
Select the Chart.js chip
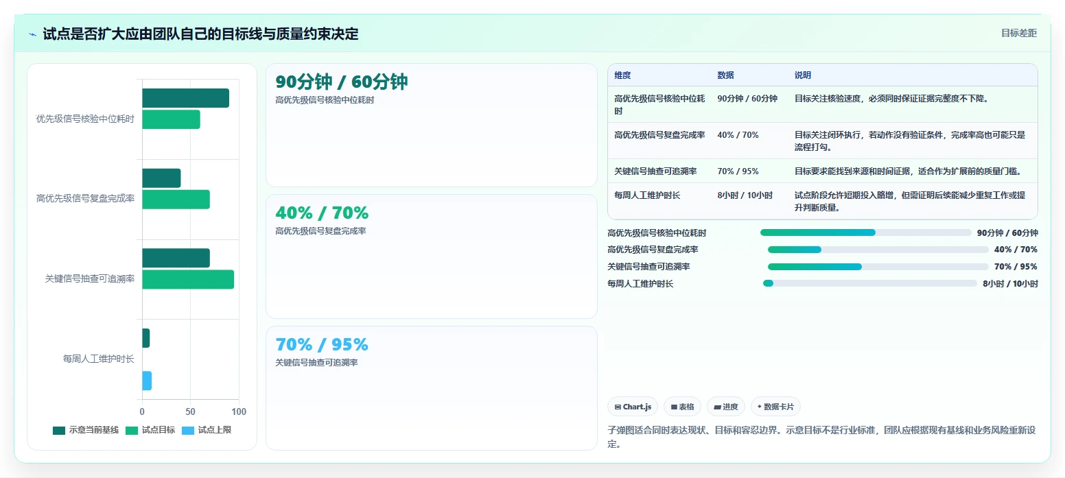[633, 407]
